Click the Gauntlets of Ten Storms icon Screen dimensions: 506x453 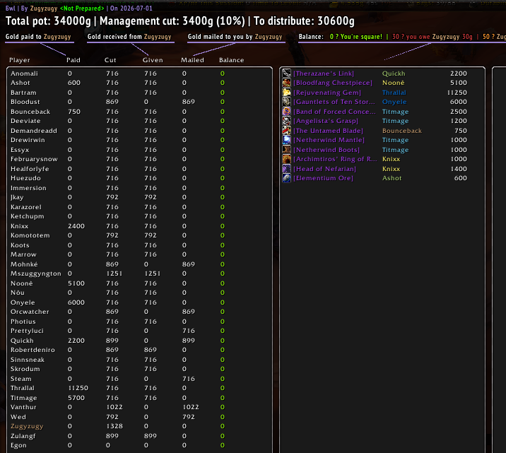(x=286, y=102)
